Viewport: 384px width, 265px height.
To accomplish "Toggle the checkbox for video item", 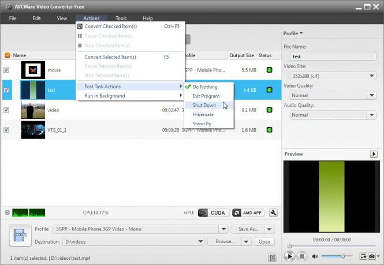I will tap(6, 110).
